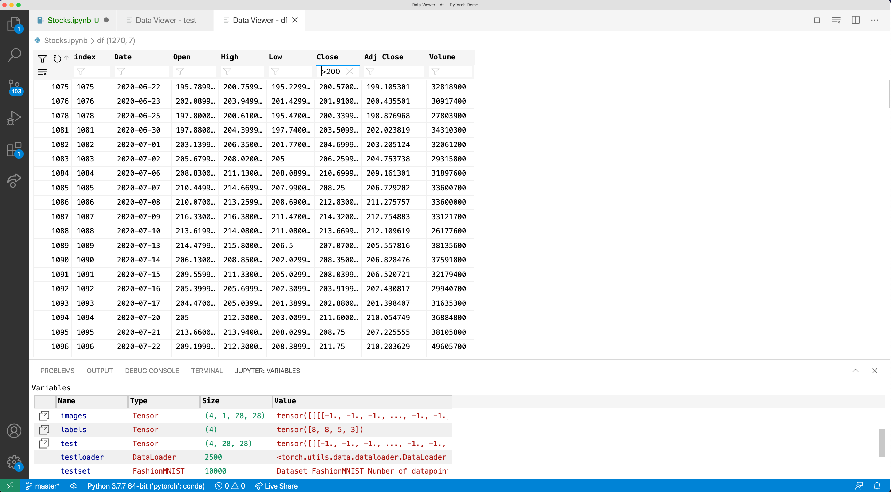Toggle split editor layout button

click(x=856, y=20)
